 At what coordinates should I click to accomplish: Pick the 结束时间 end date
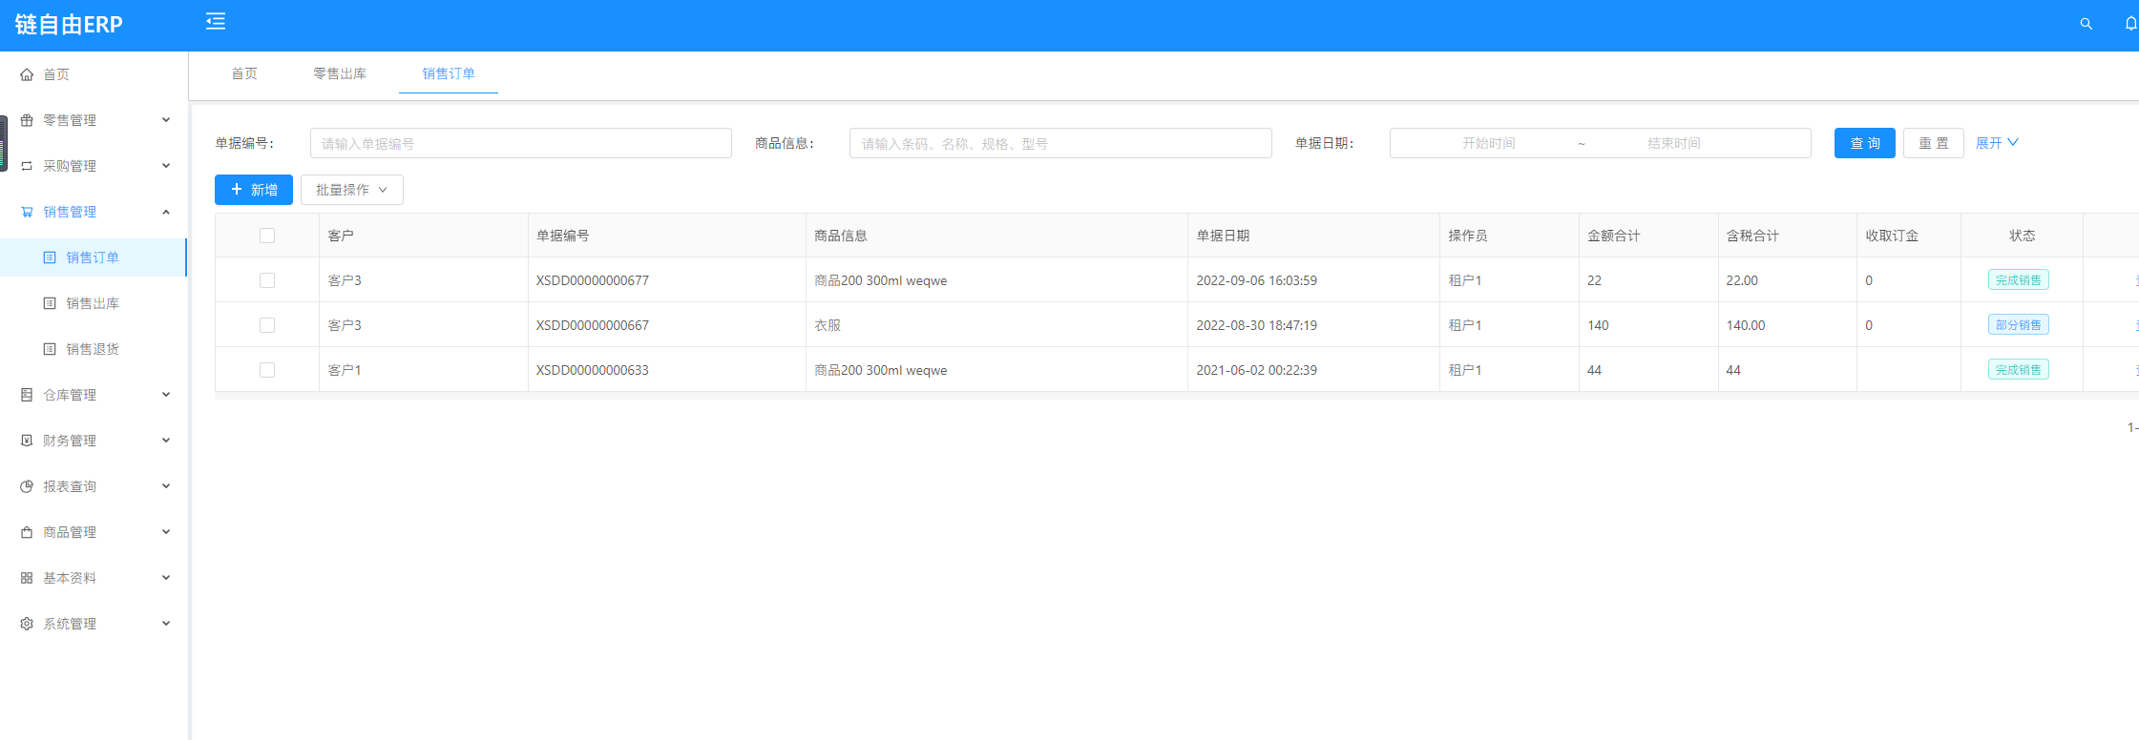[1674, 143]
